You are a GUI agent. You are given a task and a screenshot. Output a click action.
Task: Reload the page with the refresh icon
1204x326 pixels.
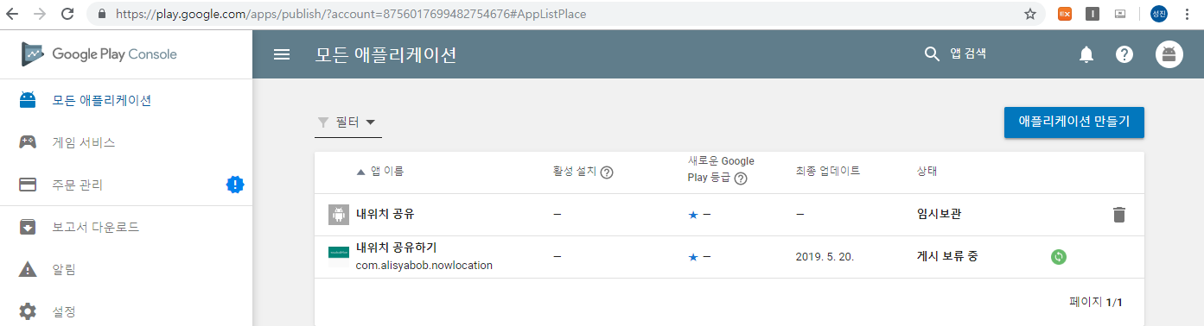pos(67,14)
